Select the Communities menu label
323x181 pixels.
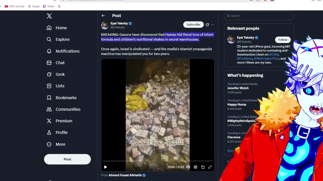[68, 109]
